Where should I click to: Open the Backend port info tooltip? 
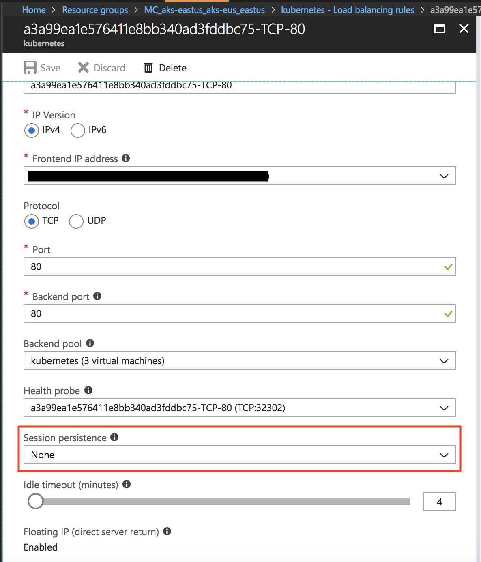click(x=97, y=296)
